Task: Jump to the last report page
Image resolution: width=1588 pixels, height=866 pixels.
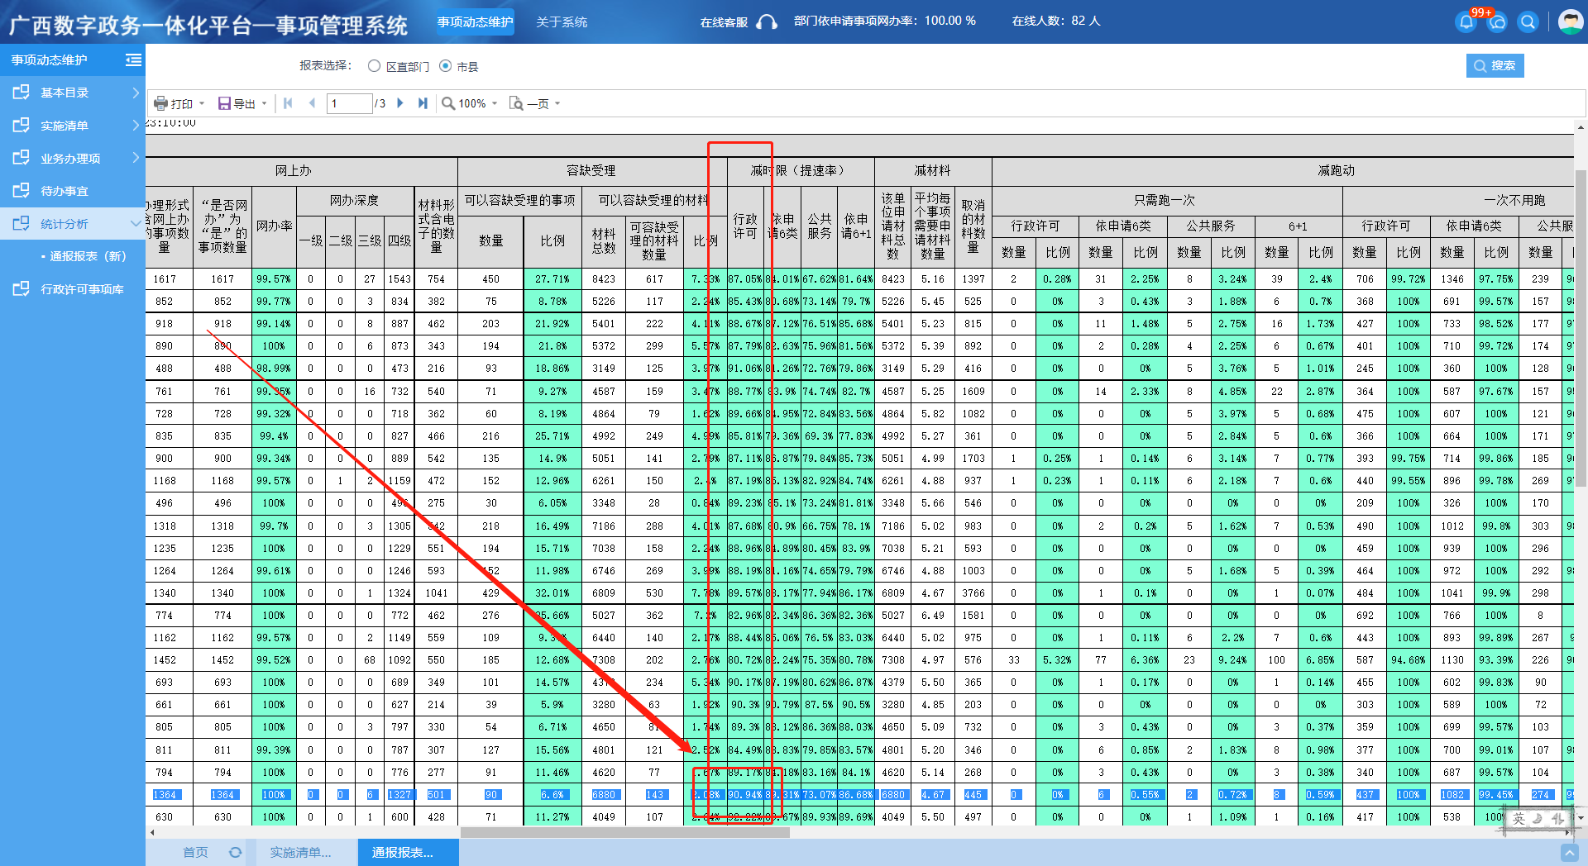Action: tap(423, 103)
